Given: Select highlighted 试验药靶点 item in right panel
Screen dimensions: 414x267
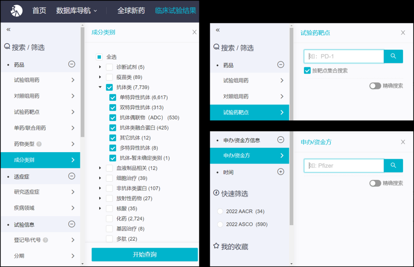Looking at the screenshot, I should point(250,112).
